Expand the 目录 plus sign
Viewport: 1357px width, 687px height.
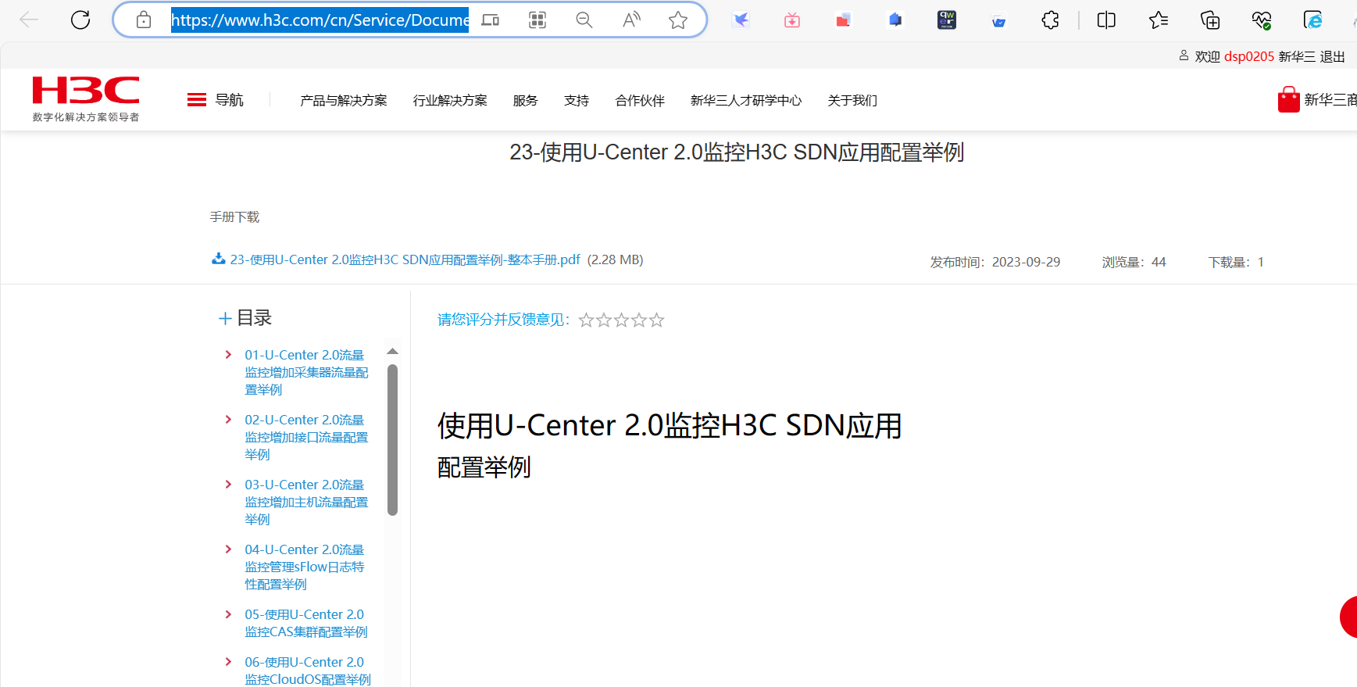pos(225,318)
